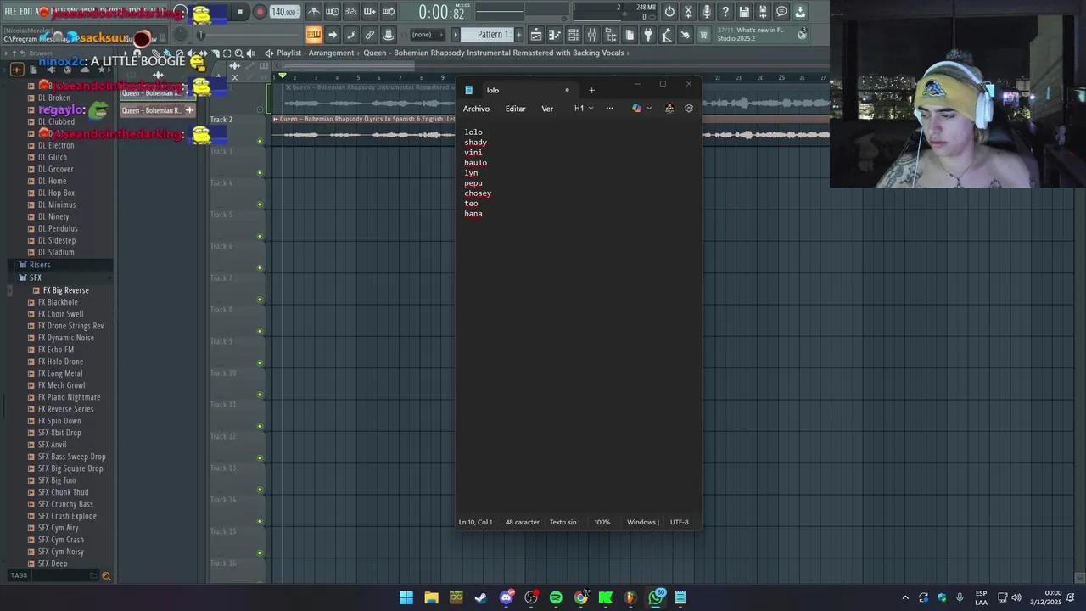Viewport: 1086px width, 611px height.
Task: Toggle the typing keyboard to piano icon
Action: (314, 35)
